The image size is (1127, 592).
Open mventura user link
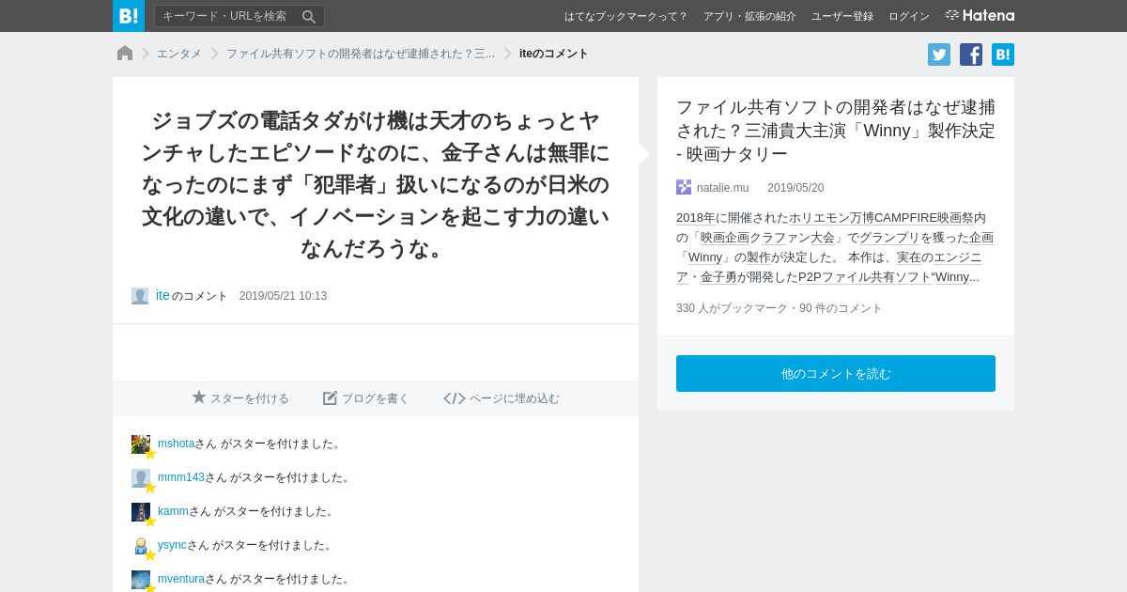pos(181,579)
